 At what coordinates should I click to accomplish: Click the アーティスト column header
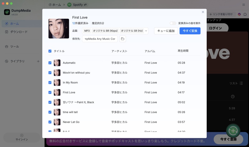point(119,51)
